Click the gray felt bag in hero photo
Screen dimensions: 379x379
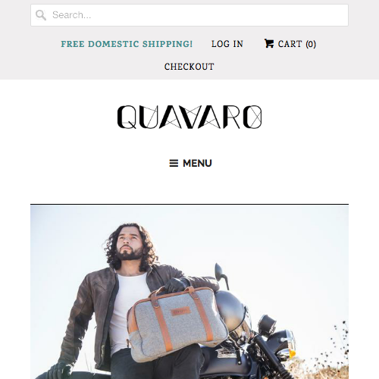coord(177,324)
